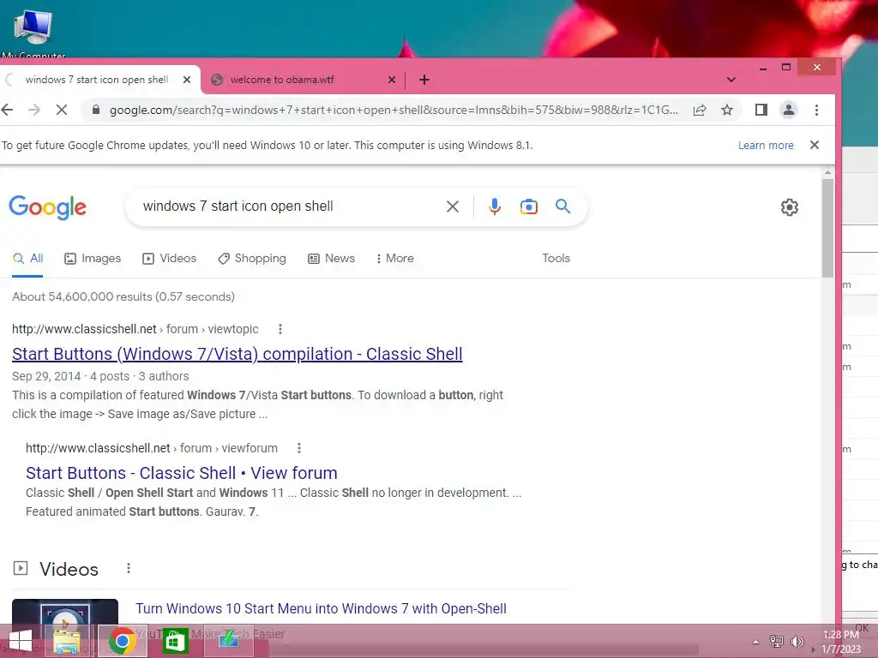Image resolution: width=878 pixels, height=658 pixels.
Task: Close the obama.wtf tab
Action: click(392, 80)
